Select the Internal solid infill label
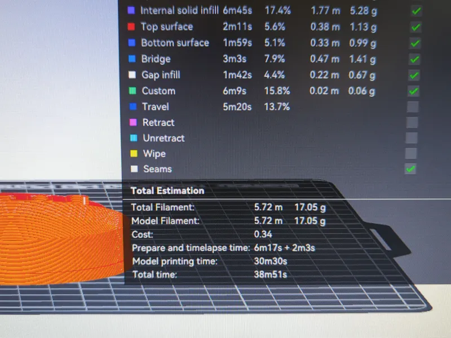Image resolution: width=451 pixels, height=338 pixels. tap(179, 10)
